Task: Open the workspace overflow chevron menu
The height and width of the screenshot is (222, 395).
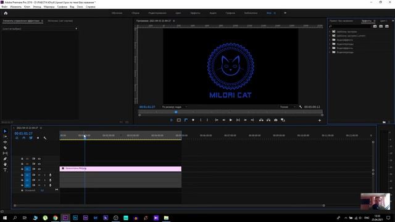Action: click(285, 13)
